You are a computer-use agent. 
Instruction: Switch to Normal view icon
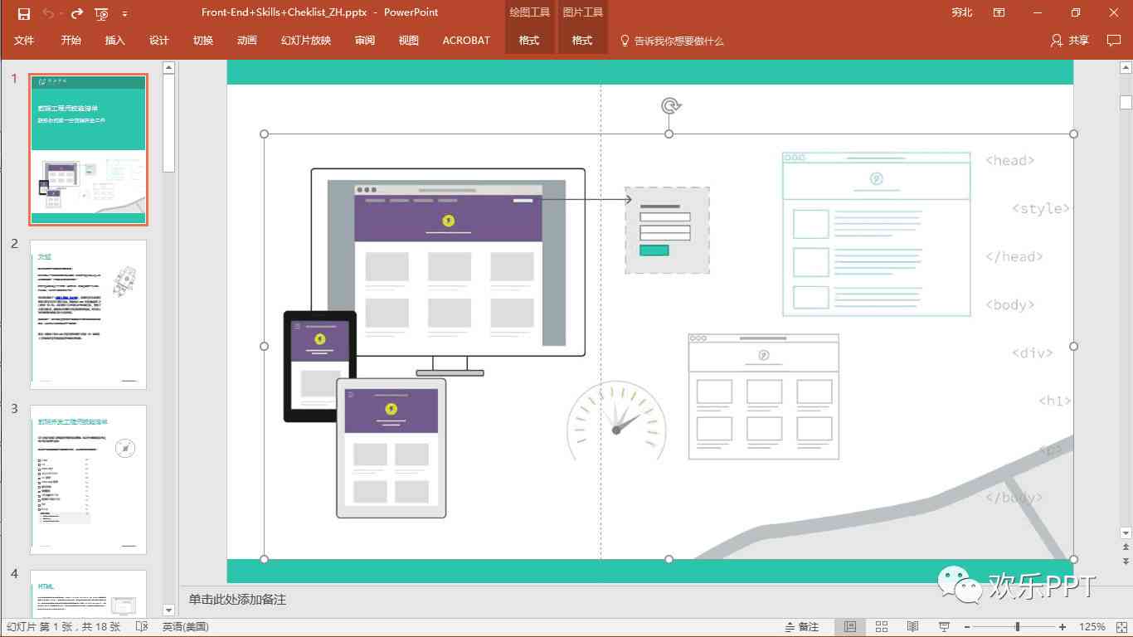[x=850, y=627]
